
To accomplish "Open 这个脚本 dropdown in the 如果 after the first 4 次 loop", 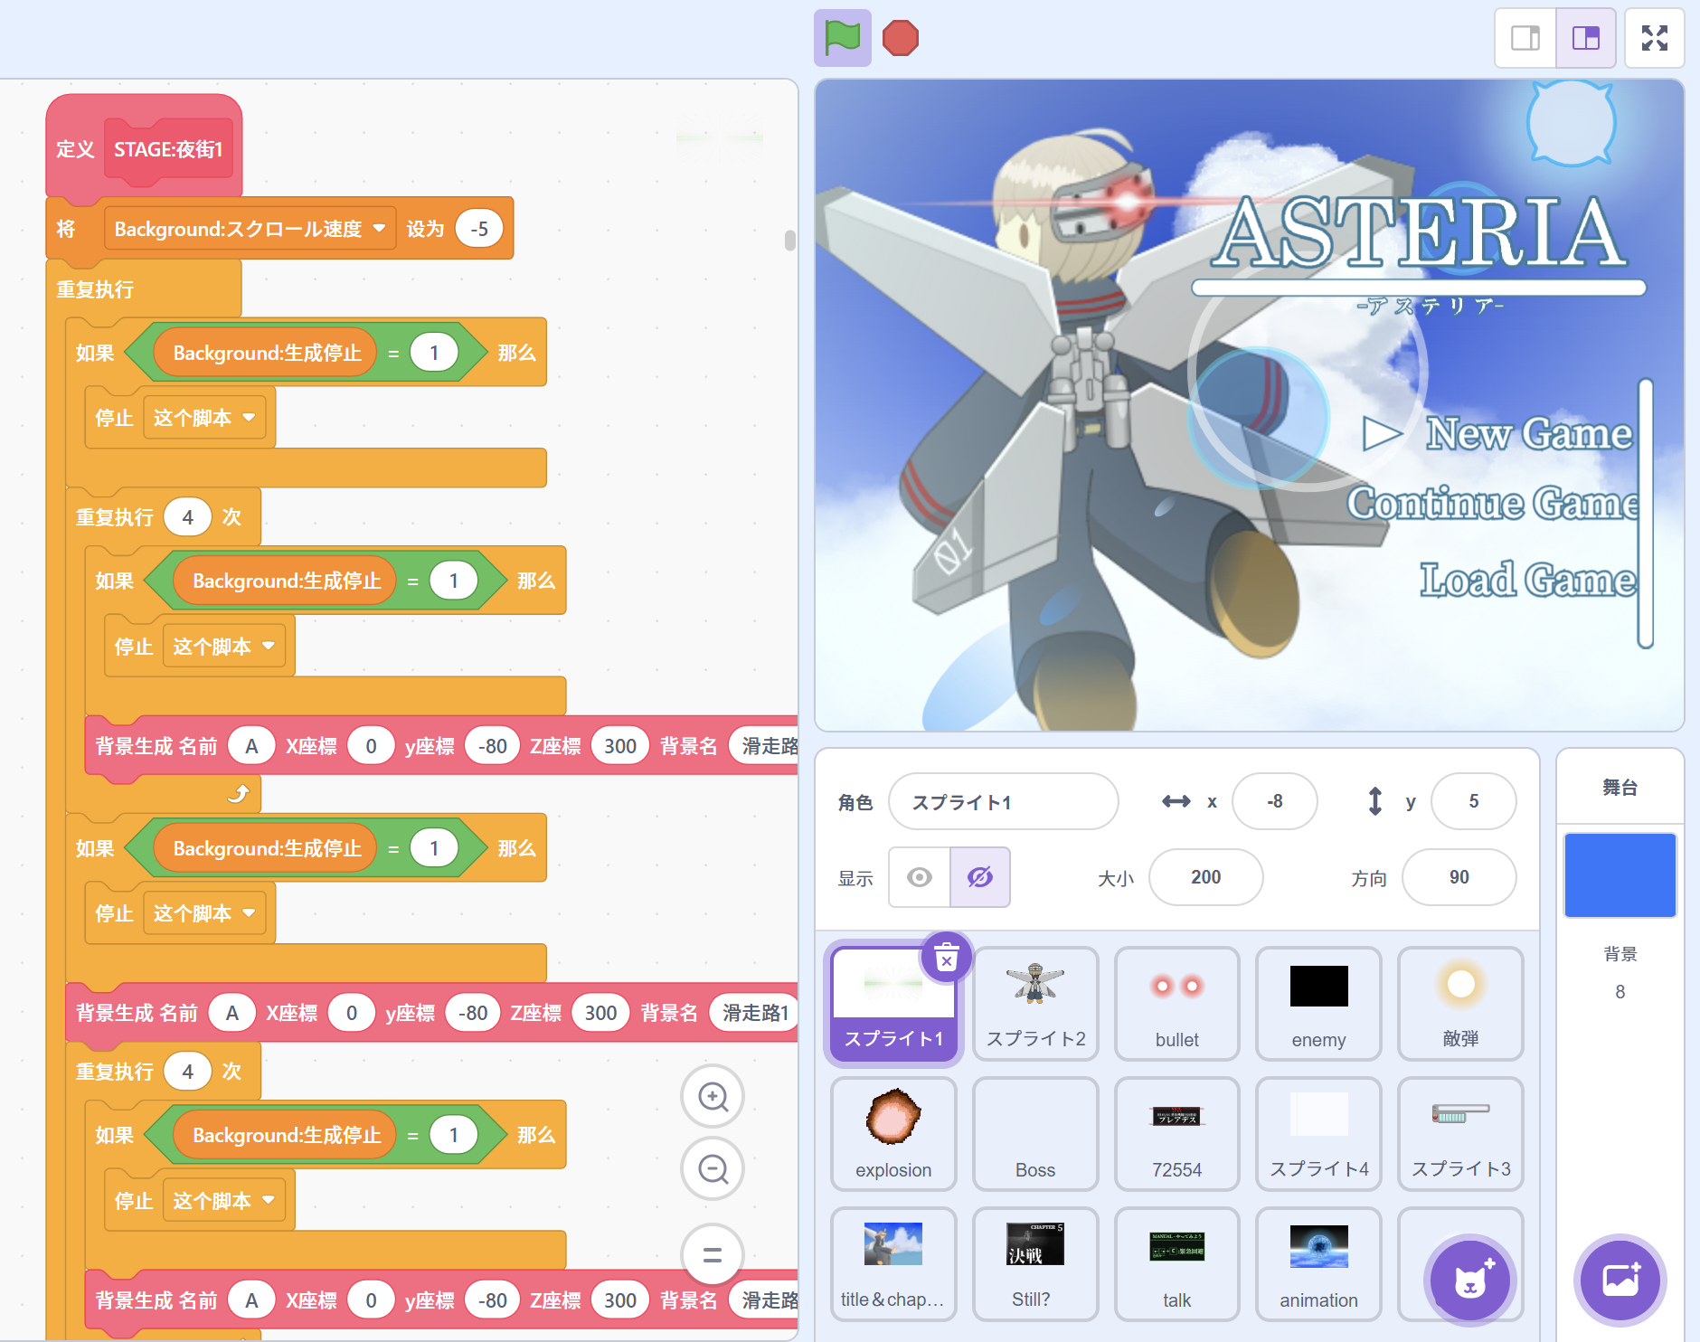I will (x=203, y=913).
